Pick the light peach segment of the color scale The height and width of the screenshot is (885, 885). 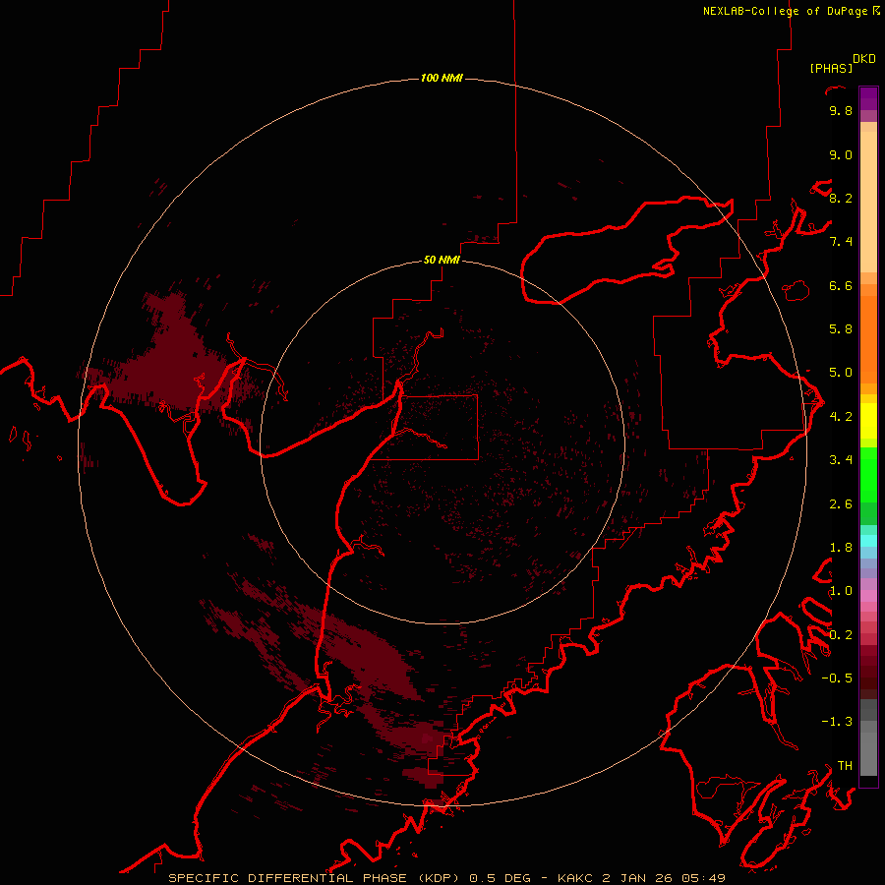tap(868, 202)
